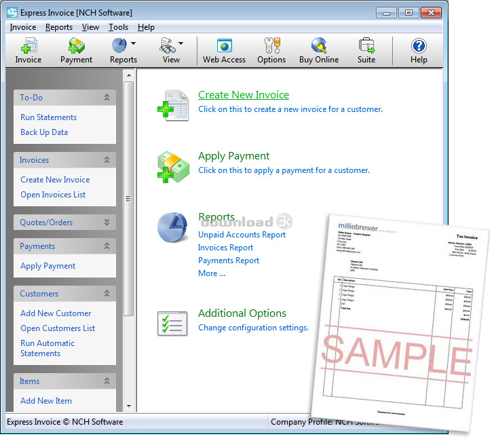The height and width of the screenshot is (443, 494).
Task: Click the Additional Options checklist icon
Action: (172, 324)
